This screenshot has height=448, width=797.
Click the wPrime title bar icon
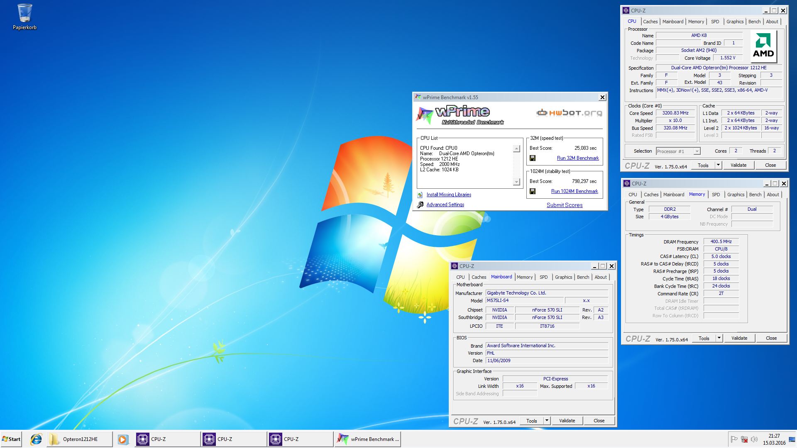tap(418, 97)
